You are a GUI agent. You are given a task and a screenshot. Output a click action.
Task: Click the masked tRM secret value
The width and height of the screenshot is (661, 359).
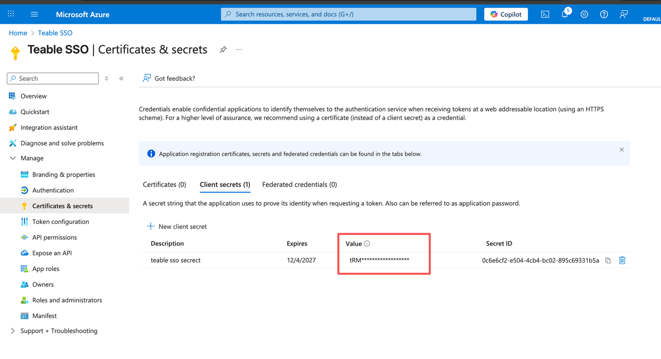(379, 260)
